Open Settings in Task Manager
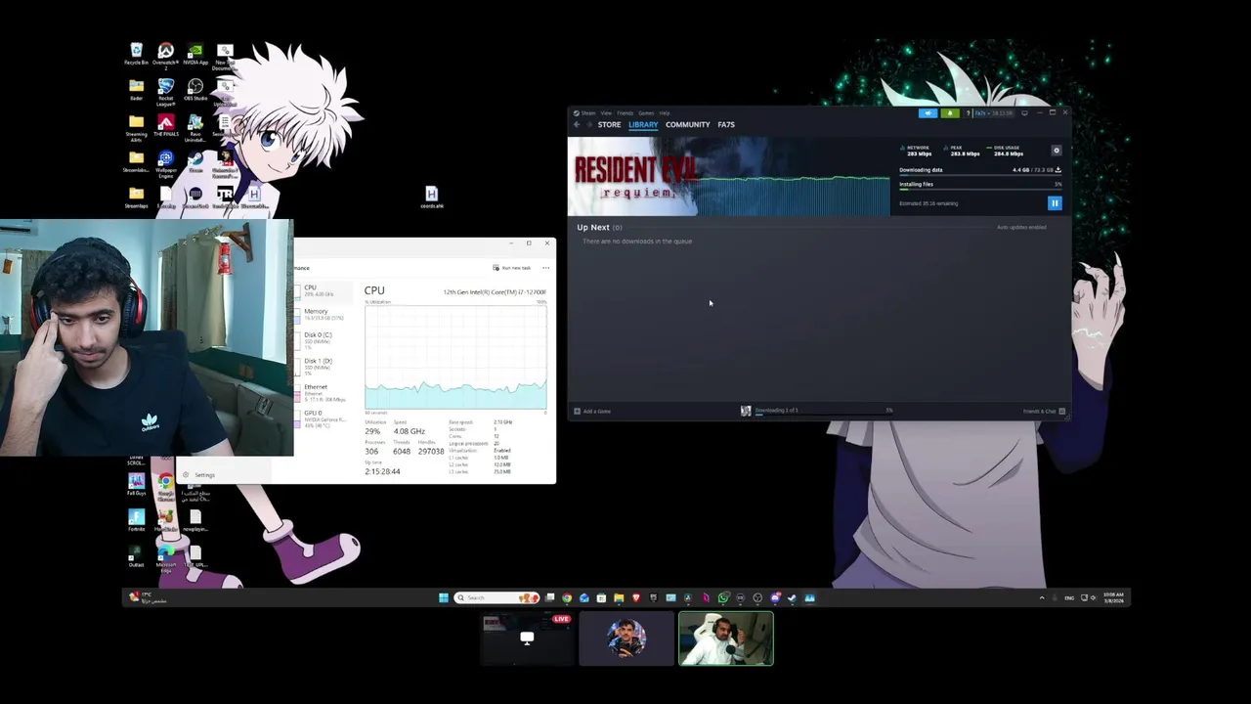 pyautogui.click(x=199, y=475)
